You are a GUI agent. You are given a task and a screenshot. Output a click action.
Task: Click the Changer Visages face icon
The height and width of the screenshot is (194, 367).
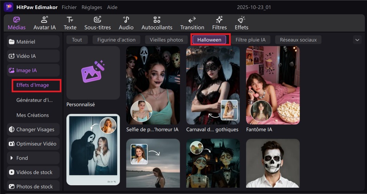point(11,129)
